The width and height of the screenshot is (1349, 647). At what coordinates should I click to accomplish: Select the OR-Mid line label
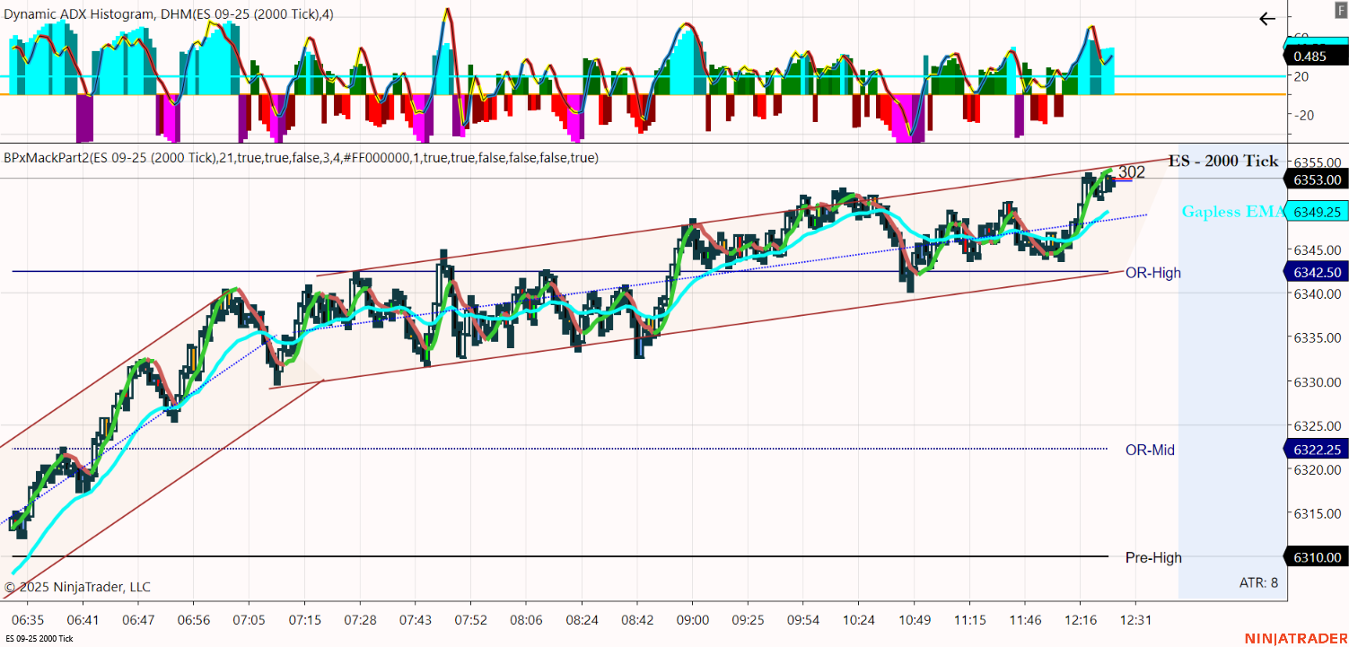coord(1150,450)
